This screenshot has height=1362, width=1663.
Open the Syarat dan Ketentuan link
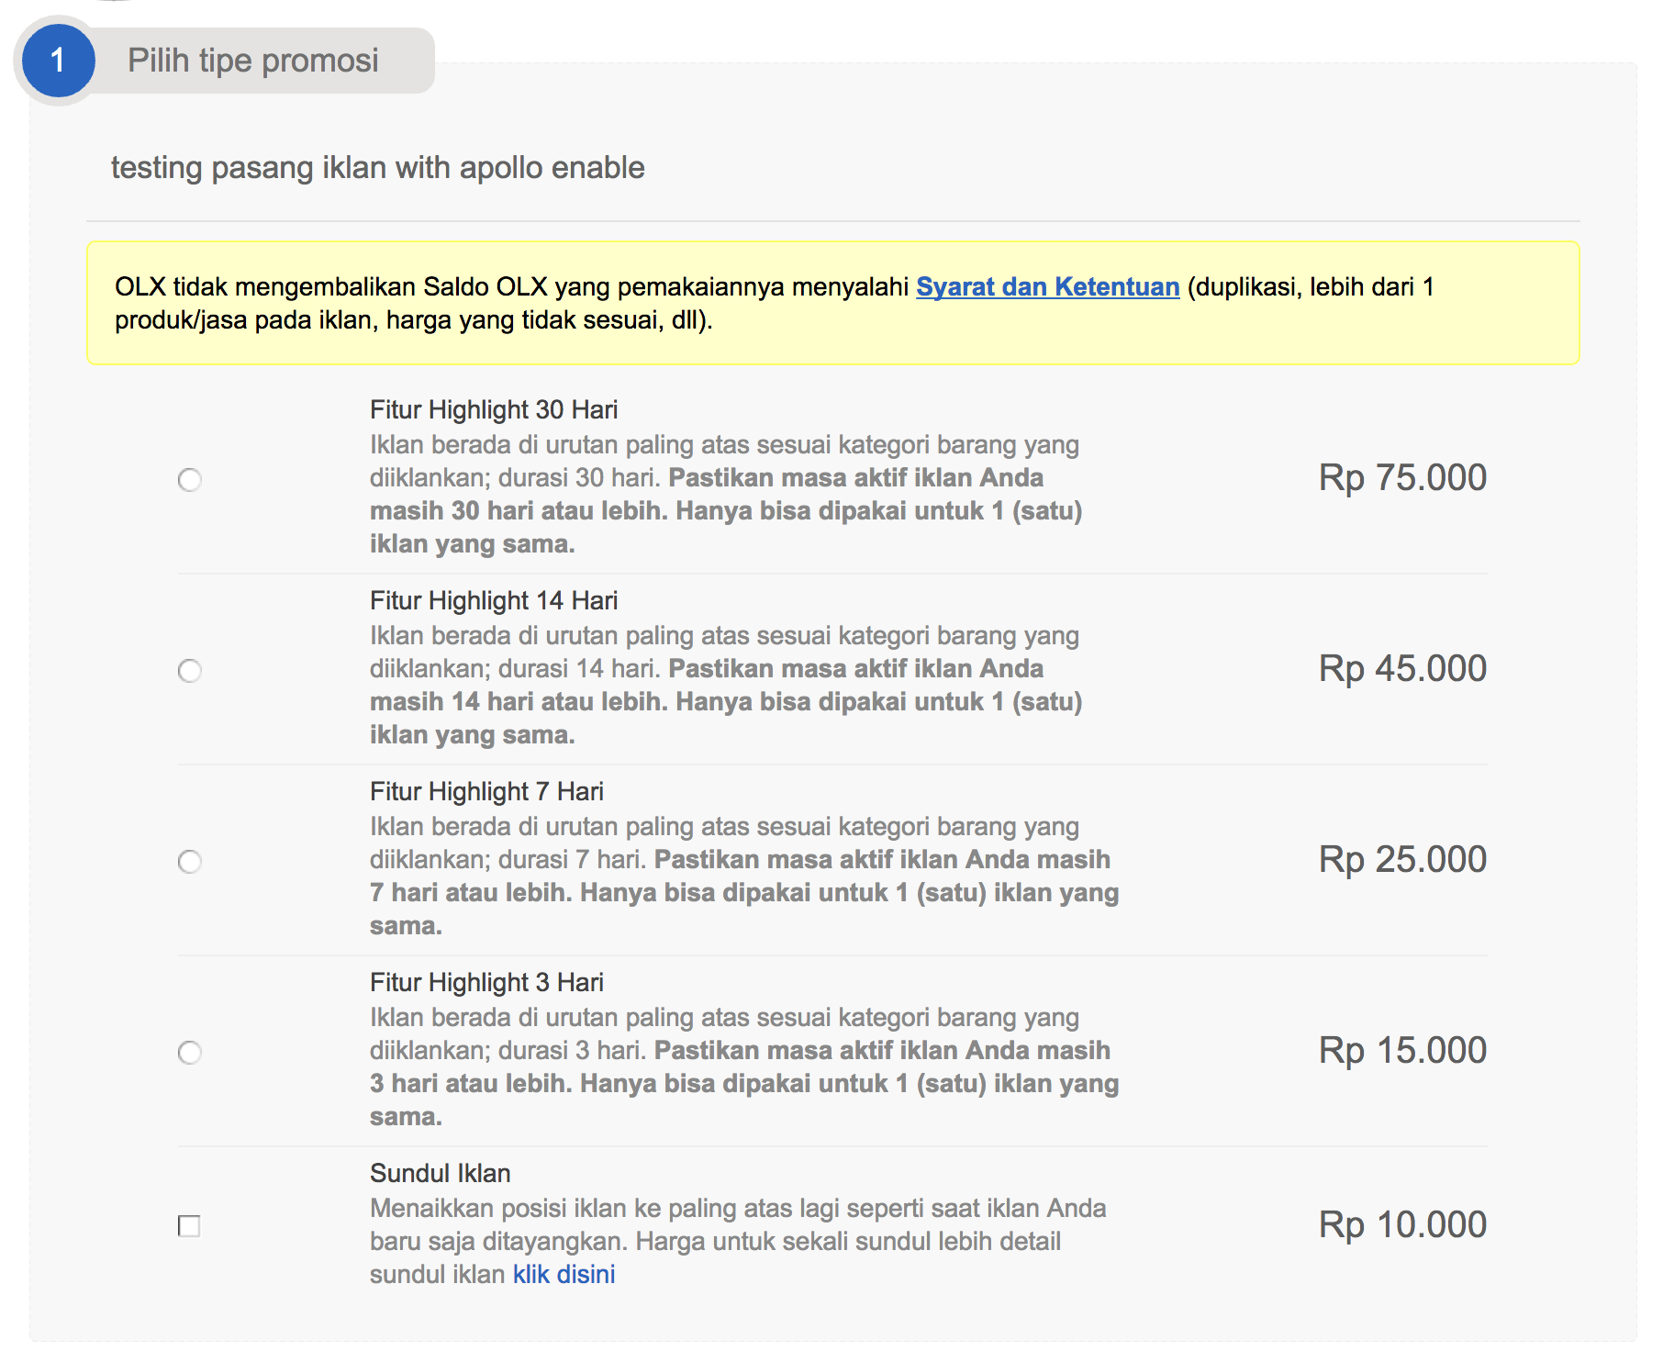coord(1047,286)
